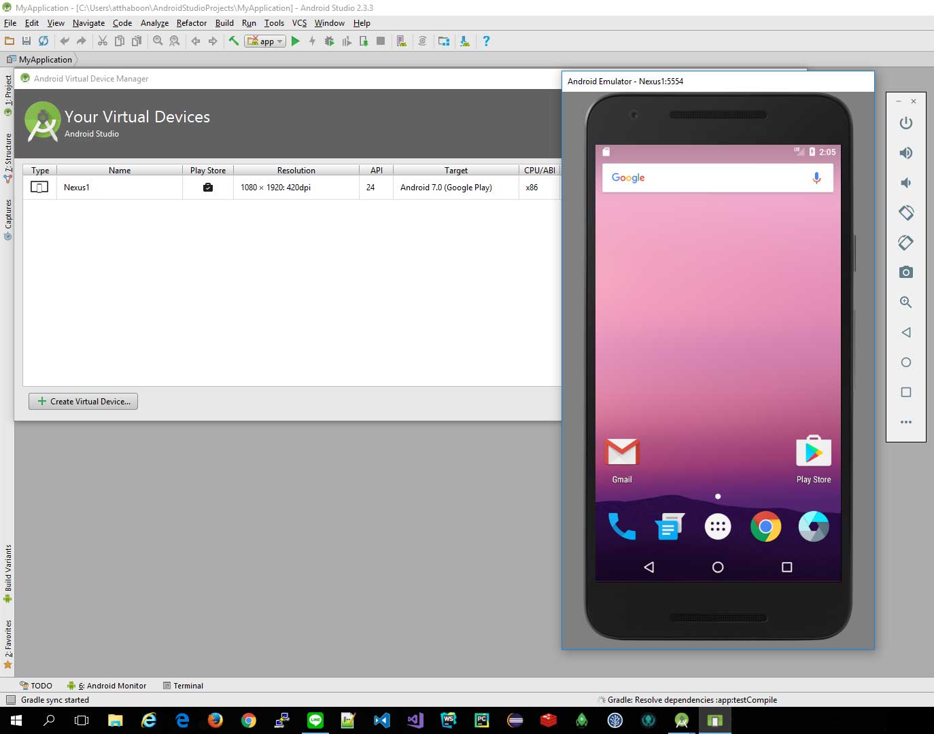This screenshot has height=734, width=934.
Task: Open the VCS menu
Action: (300, 22)
